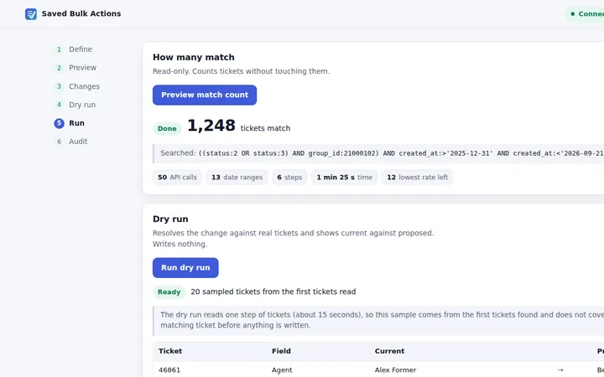Click the 1 min 25 s time chip
Viewport: 604px width, 377px height.
click(x=345, y=178)
